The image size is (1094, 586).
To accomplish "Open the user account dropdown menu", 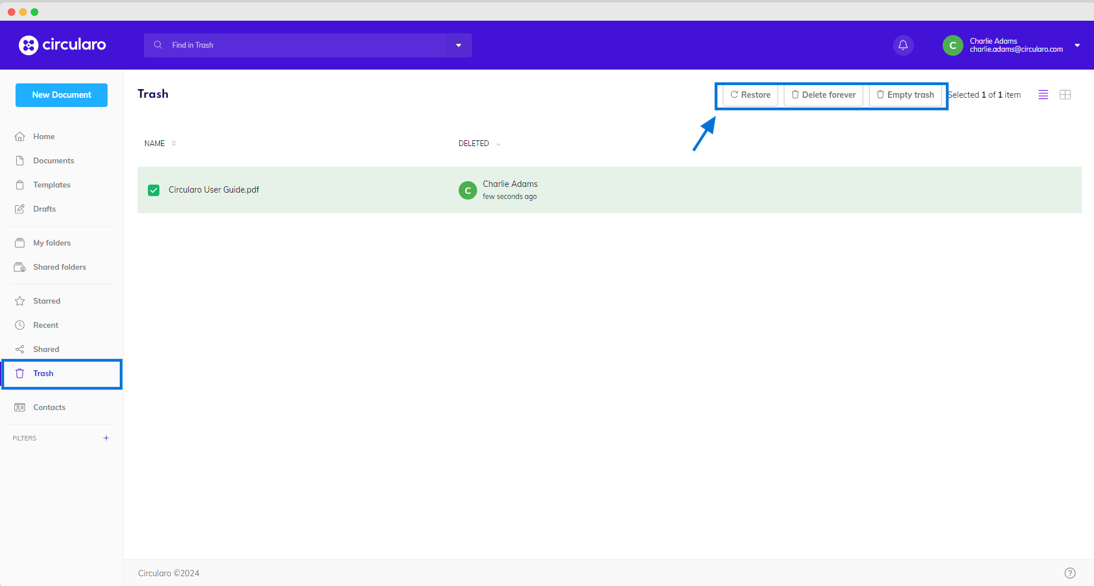I will click(1077, 45).
